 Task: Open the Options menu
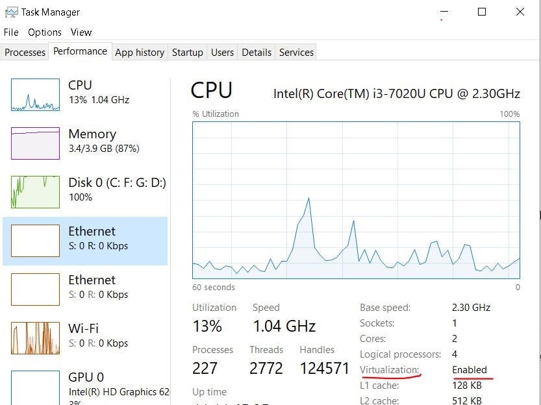(44, 32)
